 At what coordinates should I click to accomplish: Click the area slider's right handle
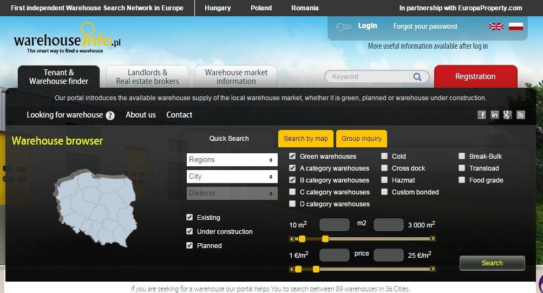[x=325, y=239]
